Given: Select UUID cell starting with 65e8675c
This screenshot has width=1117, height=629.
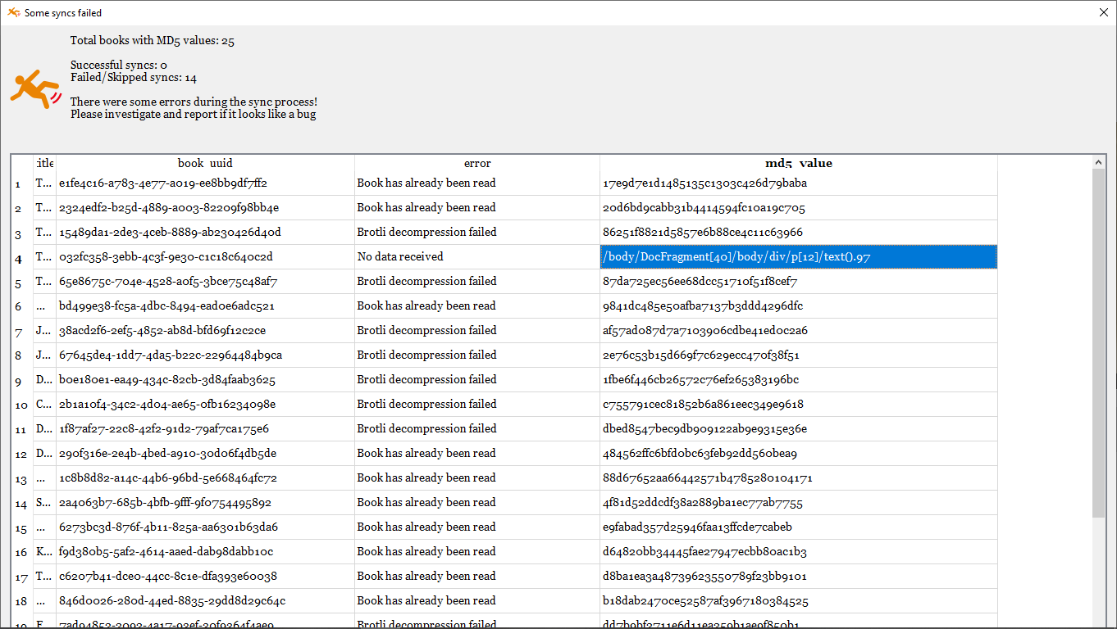Looking at the screenshot, I should 205,282.
